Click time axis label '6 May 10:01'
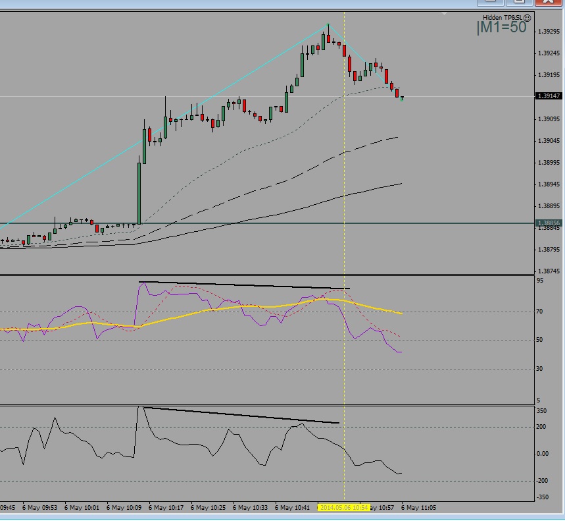This screenshot has width=565, height=521. pyautogui.click(x=82, y=508)
